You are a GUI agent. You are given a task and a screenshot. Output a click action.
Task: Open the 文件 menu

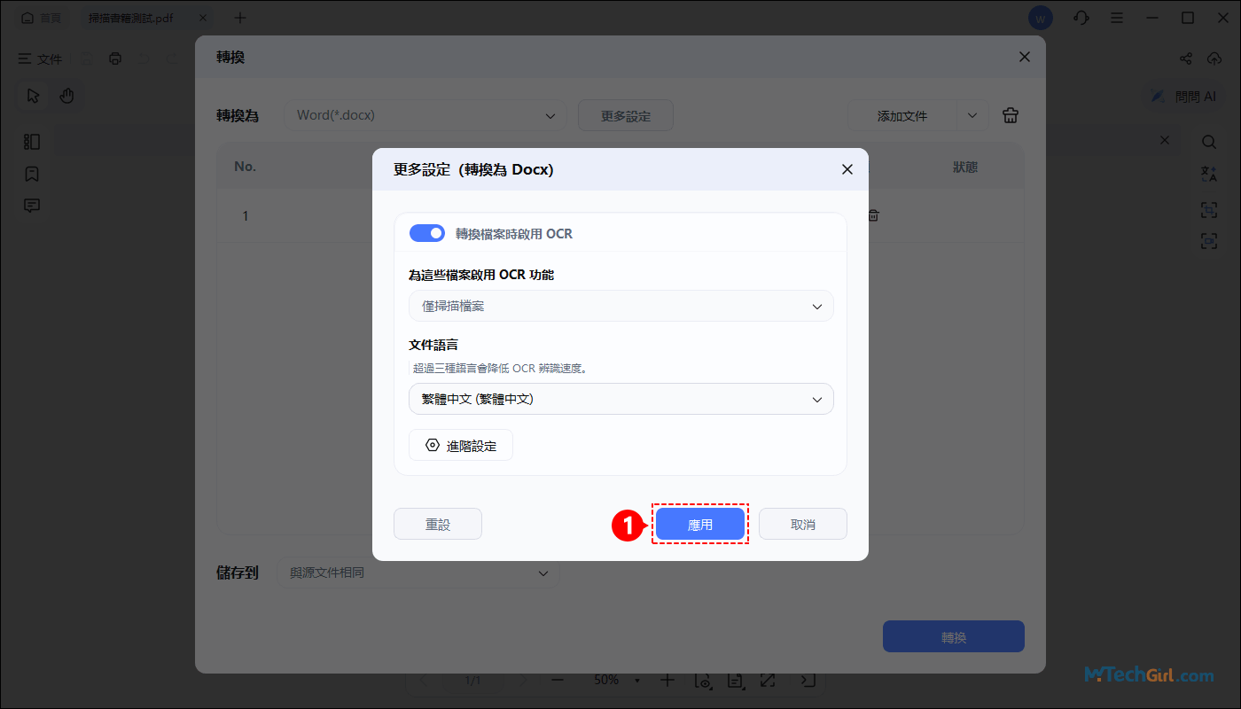click(41, 58)
